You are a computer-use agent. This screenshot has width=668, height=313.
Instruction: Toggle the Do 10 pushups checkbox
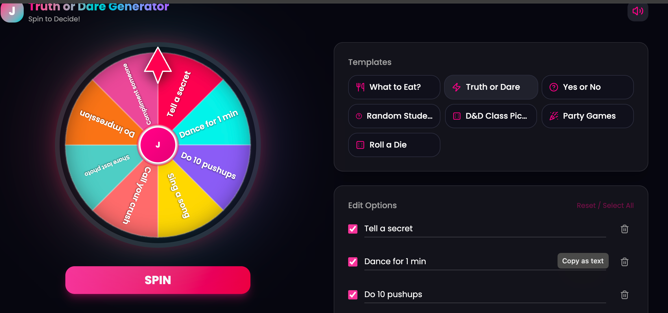point(353,295)
